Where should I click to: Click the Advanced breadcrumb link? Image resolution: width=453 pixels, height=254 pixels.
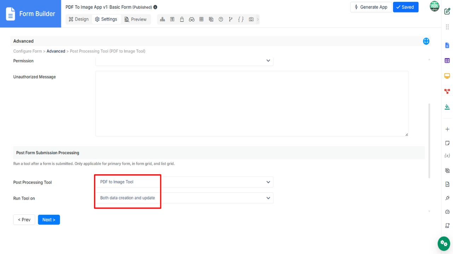[56, 51]
